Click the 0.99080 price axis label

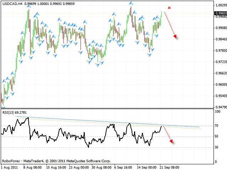[221, 28]
